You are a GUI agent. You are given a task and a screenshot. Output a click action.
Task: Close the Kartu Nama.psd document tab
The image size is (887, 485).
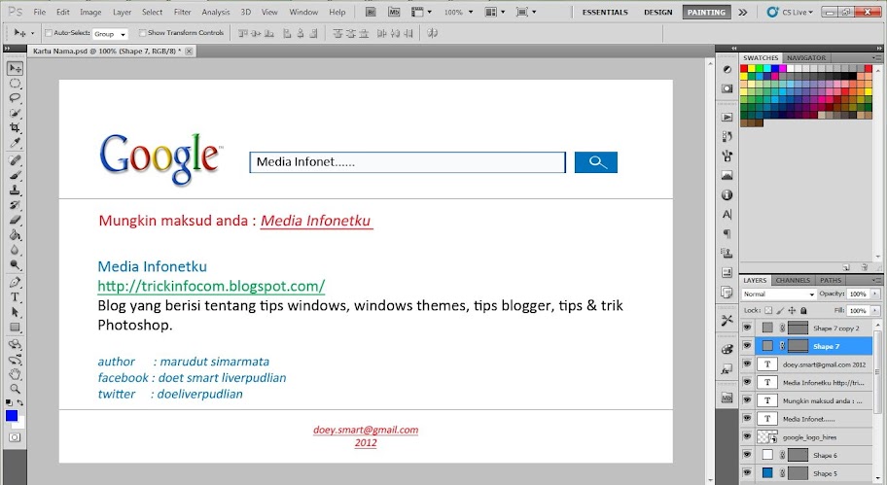189,51
